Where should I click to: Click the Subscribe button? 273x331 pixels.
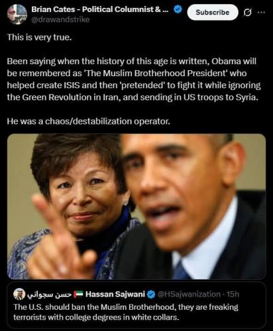click(213, 13)
